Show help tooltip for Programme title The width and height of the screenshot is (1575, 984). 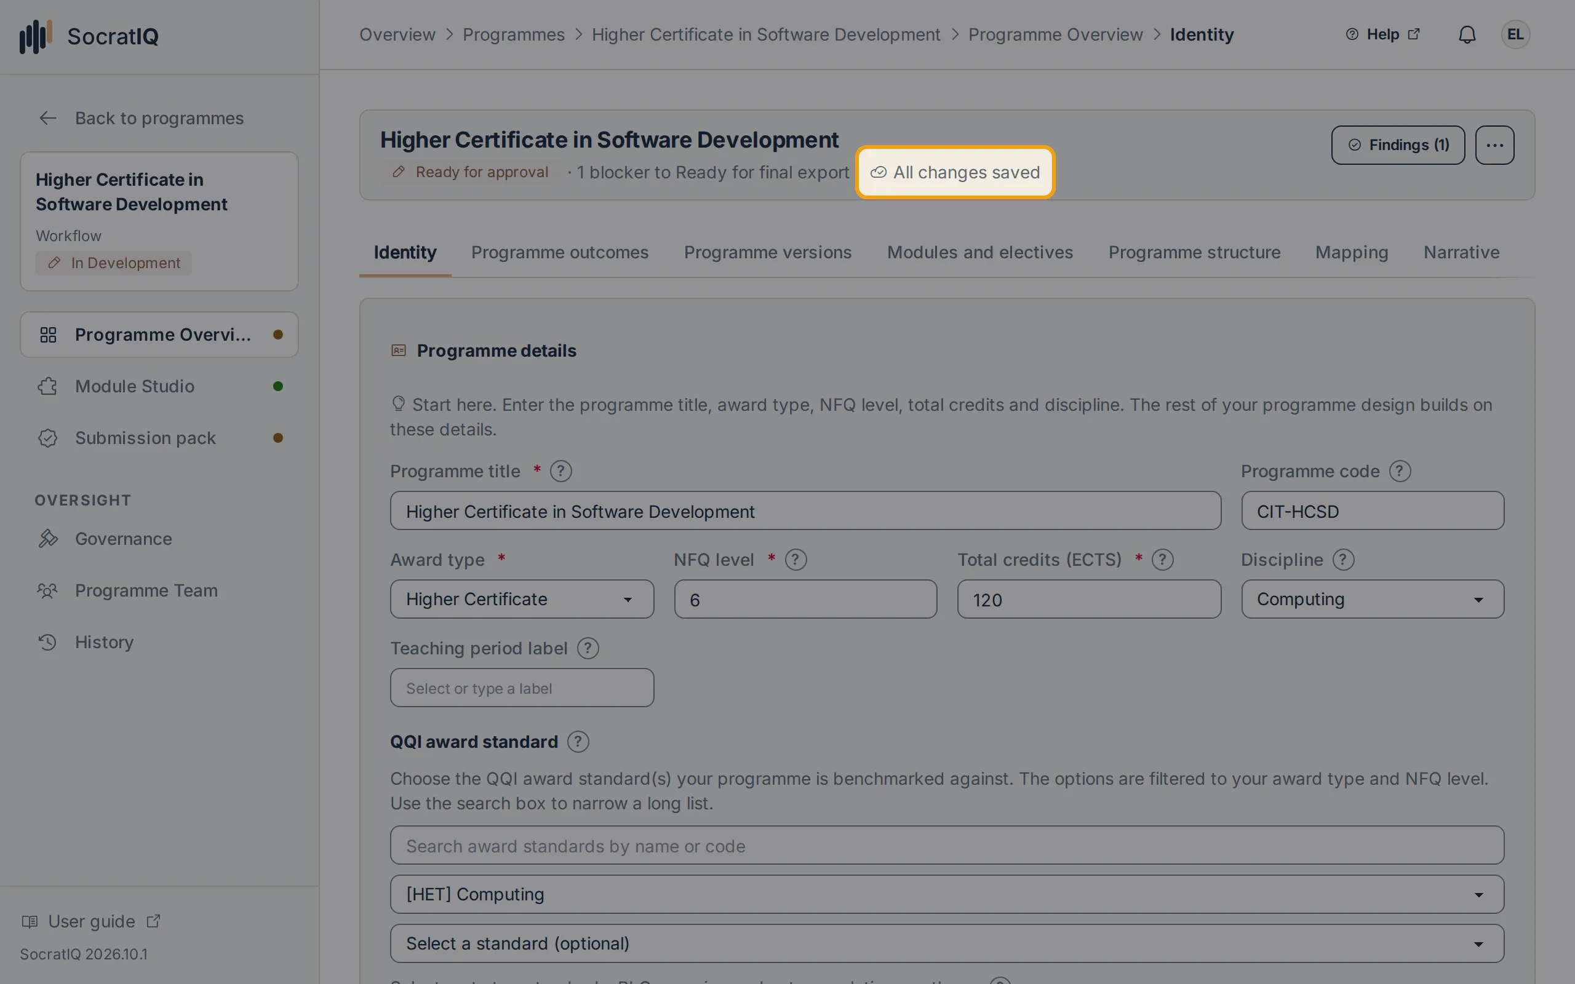coord(560,471)
